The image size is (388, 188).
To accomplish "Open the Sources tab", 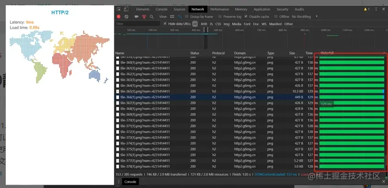I will coord(179,9).
